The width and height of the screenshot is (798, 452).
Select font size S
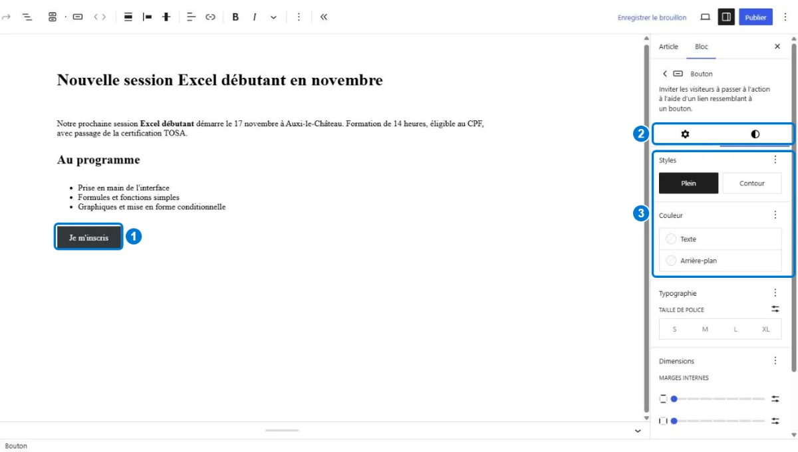(x=674, y=330)
